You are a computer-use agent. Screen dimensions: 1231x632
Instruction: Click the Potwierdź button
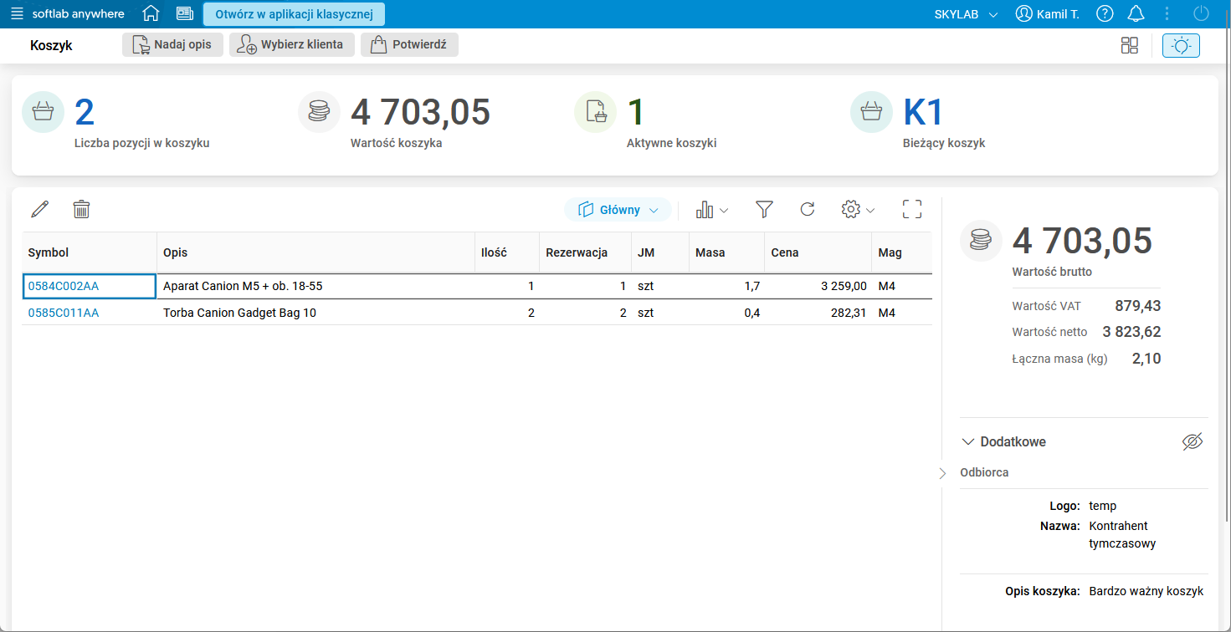click(409, 45)
